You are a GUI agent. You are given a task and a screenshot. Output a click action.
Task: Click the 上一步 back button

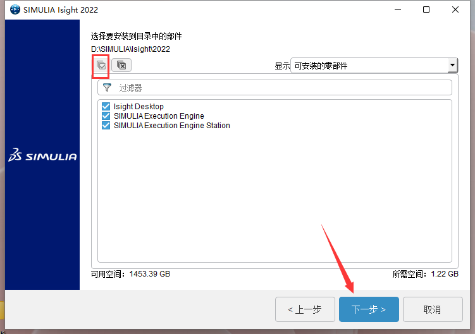305,309
